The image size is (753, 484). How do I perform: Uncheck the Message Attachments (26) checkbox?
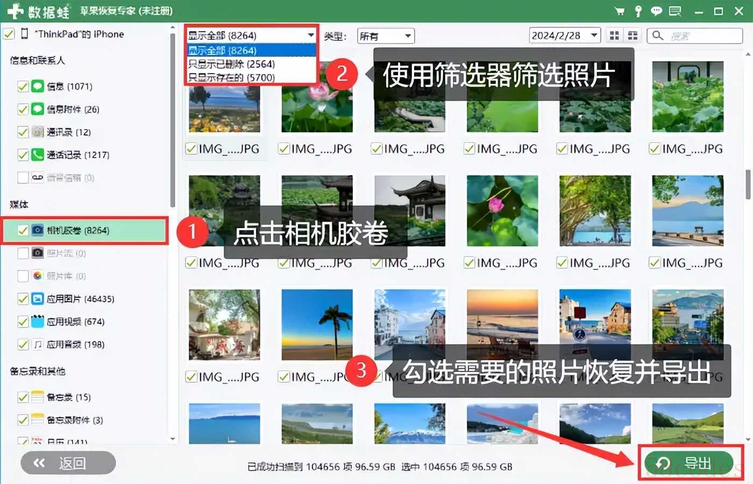pos(23,109)
